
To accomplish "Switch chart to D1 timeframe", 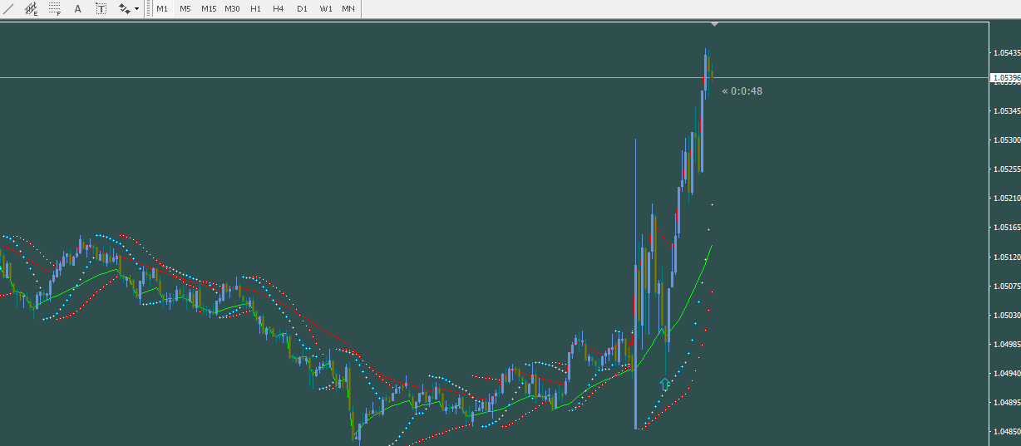I will (x=302, y=9).
